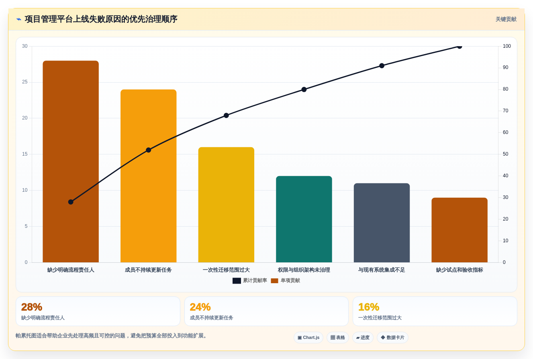Select the 成员不持续更新任务 bar
533x359 pixels.
[x=149, y=176]
